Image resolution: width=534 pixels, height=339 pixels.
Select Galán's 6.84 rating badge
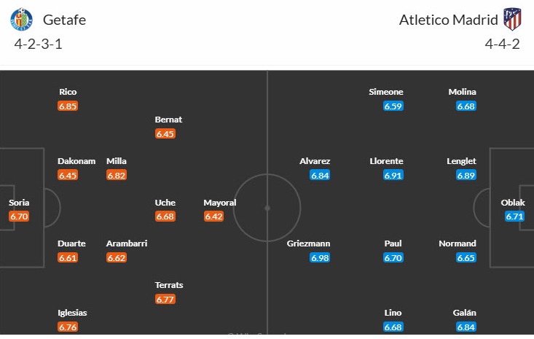(466, 327)
